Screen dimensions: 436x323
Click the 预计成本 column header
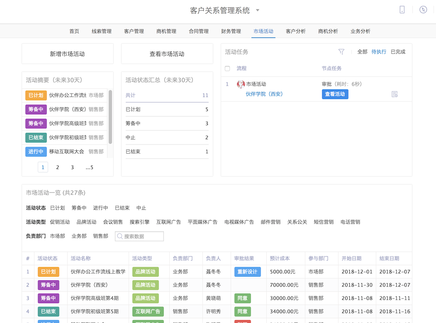coord(280,258)
